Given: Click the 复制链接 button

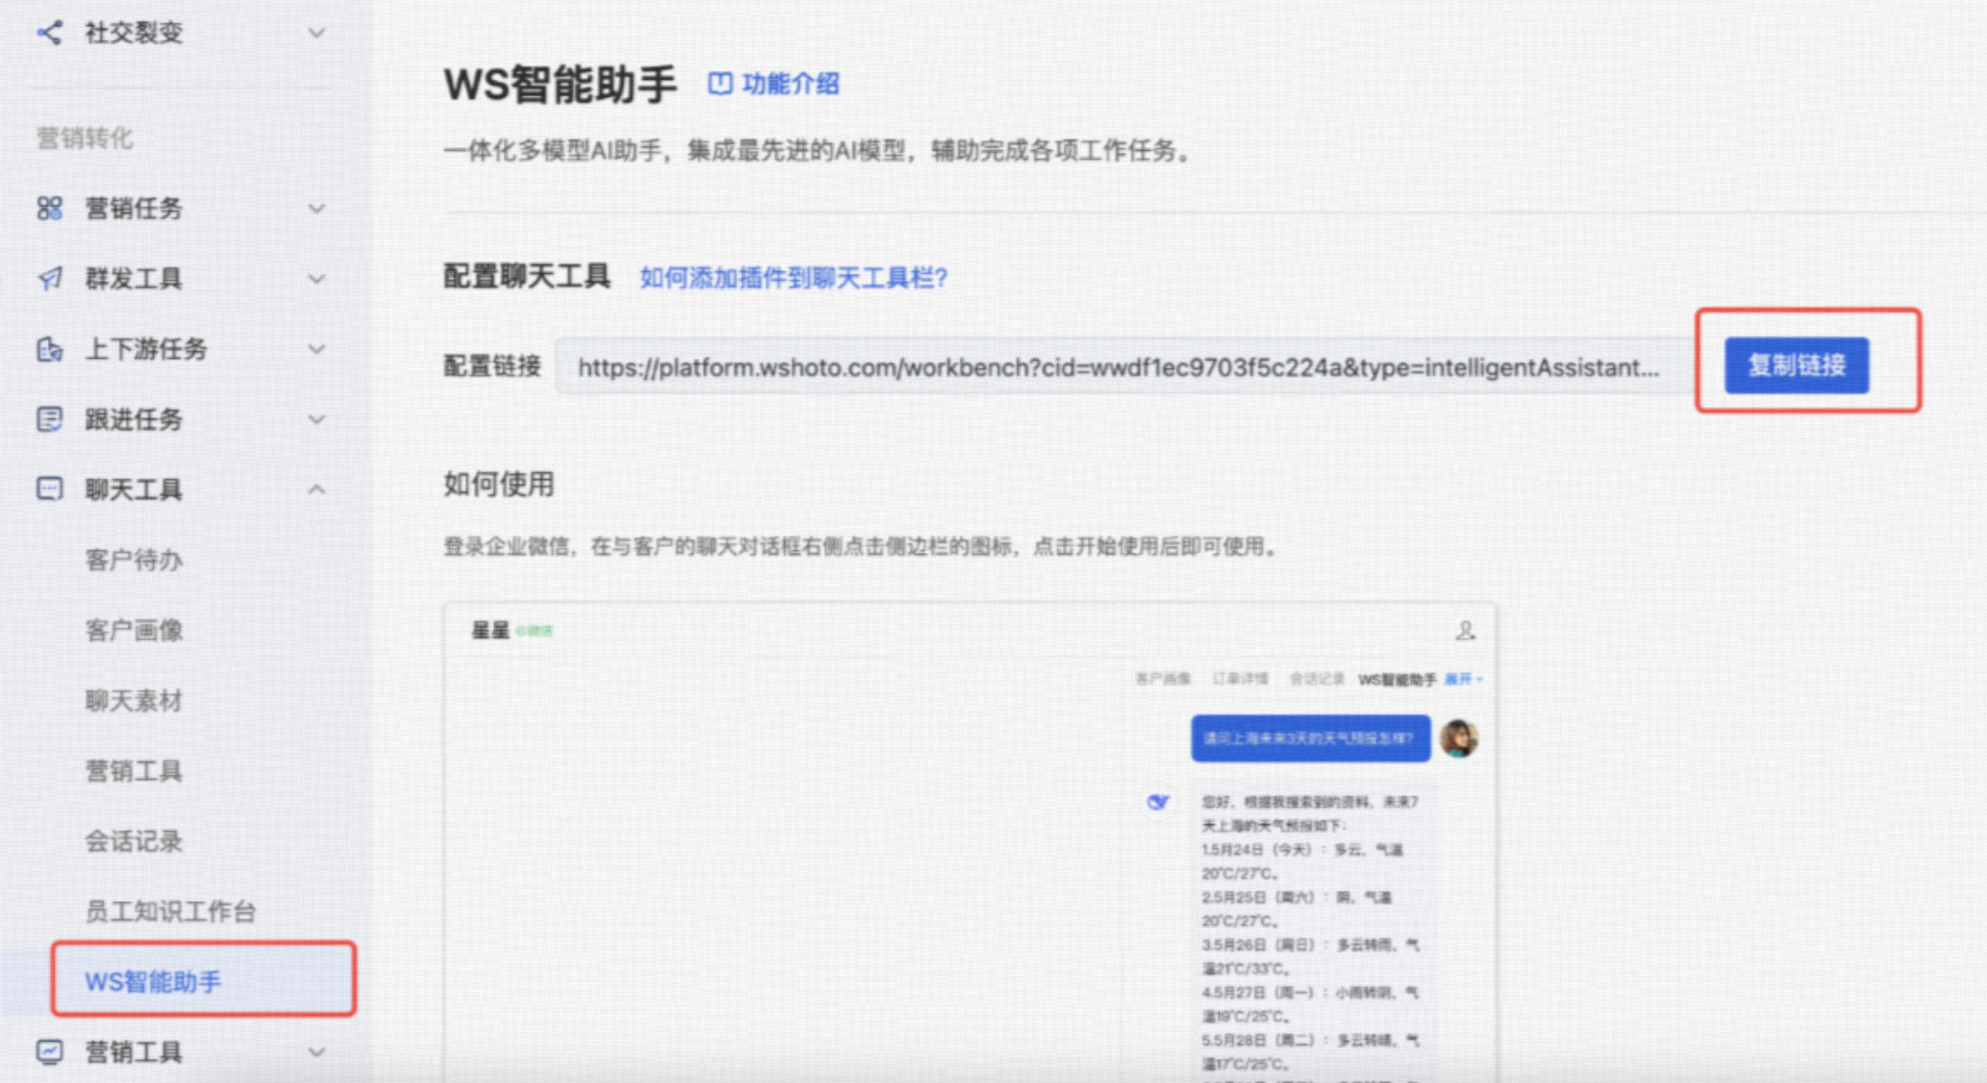Looking at the screenshot, I should pyautogui.click(x=1797, y=365).
